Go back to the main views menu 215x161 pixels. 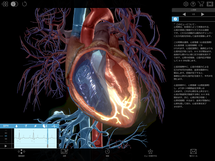[5, 4]
